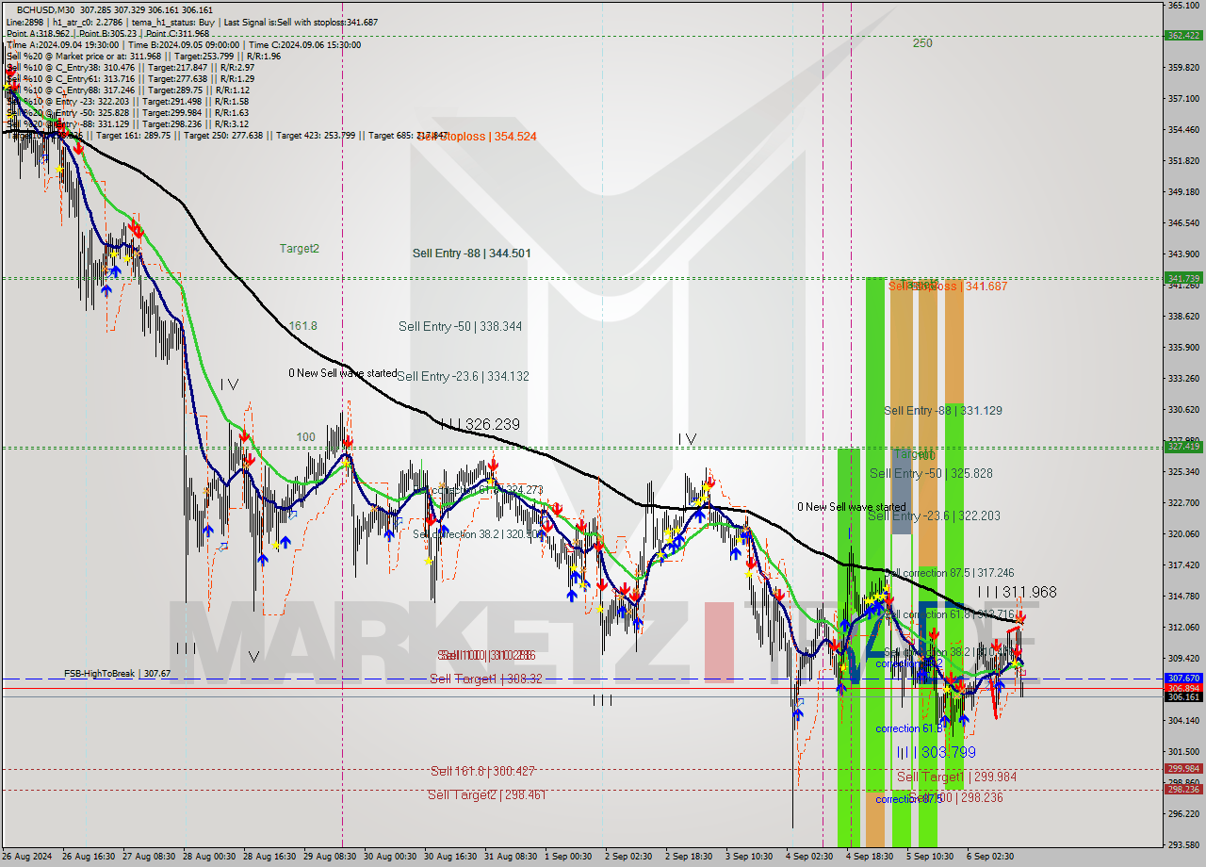Click the '| | | 311.968' wave label
Screen dimensions: 1206x867
coord(1017,593)
